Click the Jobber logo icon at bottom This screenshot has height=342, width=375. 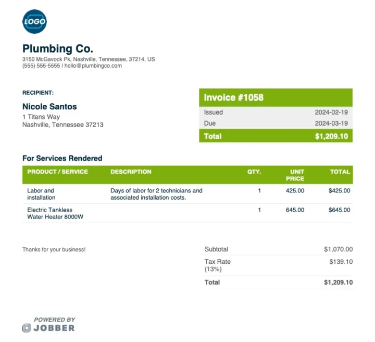27,328
